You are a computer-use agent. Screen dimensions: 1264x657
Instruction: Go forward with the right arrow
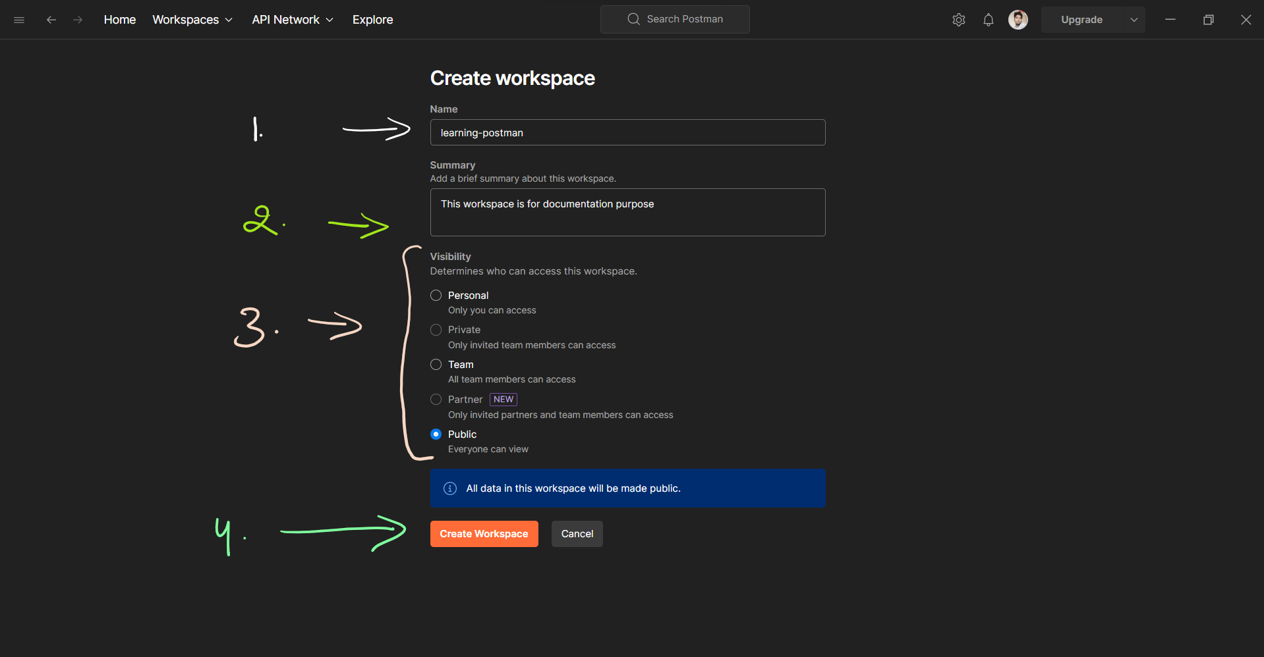78,20
